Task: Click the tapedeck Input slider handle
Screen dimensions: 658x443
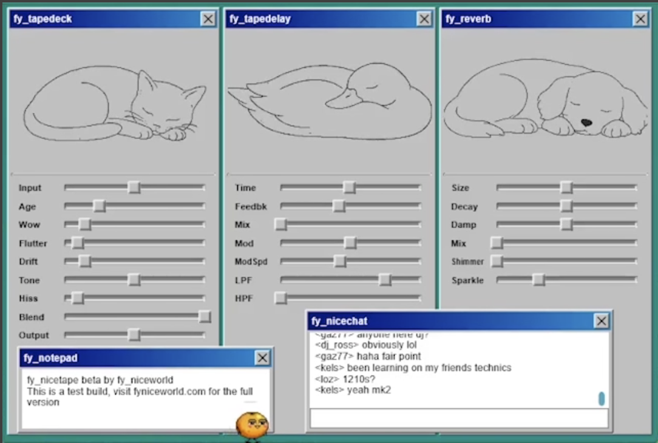Action: click(x=134, y=188)
